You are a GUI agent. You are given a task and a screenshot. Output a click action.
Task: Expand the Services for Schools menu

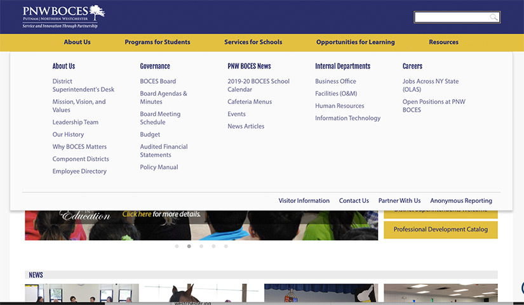tap(253, 42)
